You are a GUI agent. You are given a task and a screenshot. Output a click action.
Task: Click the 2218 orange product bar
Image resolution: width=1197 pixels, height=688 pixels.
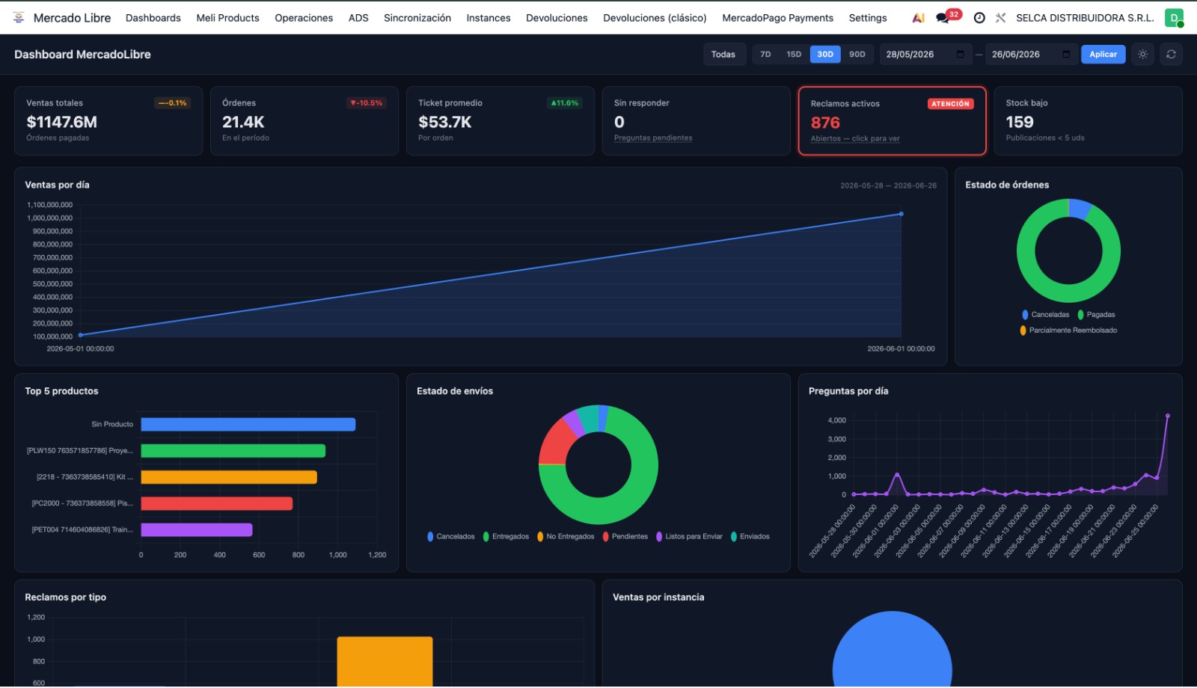pos(229,477)
